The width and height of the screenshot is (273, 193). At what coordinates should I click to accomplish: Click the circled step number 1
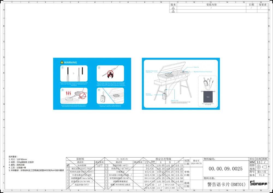pyautogui.click(x=62, y=68)
